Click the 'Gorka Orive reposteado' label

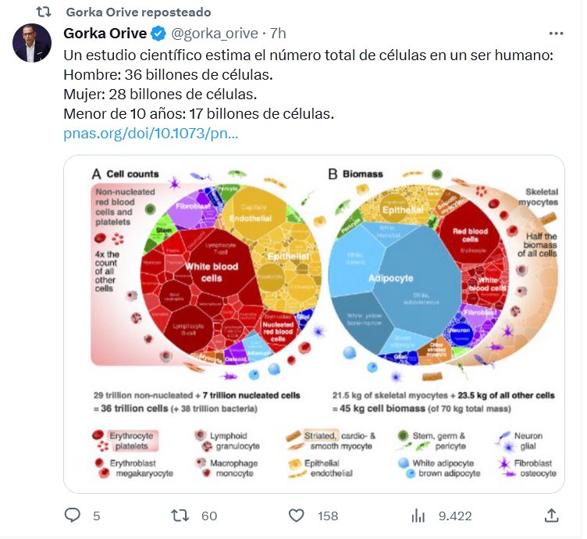click(x=137, y=12)
